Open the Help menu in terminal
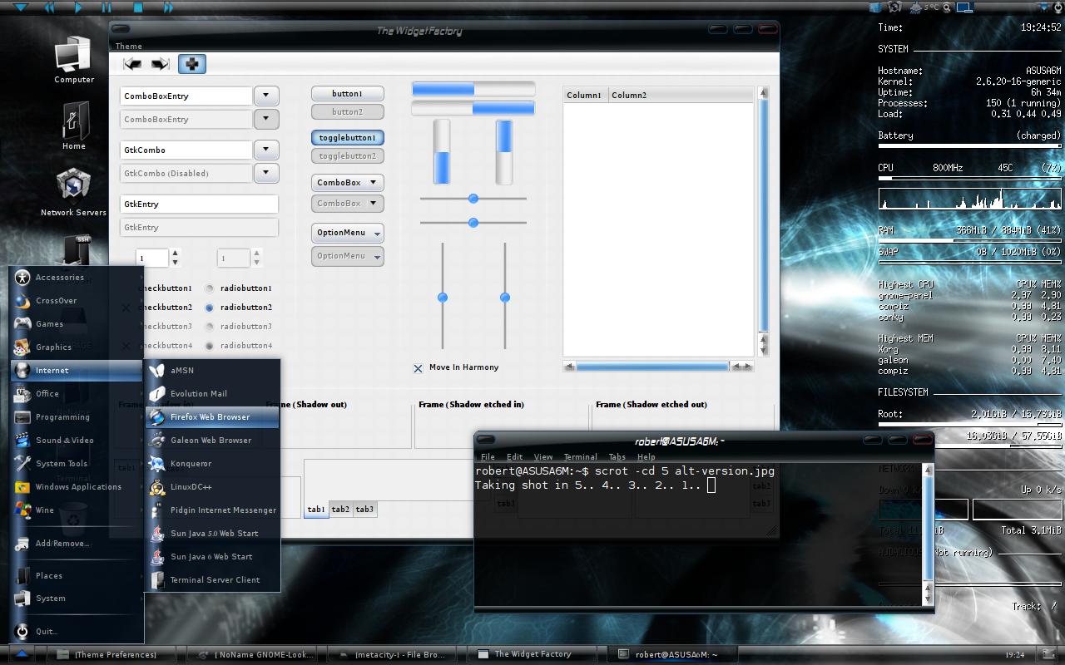This screenshot has width=1065, height=665. (x=646, y=456)
